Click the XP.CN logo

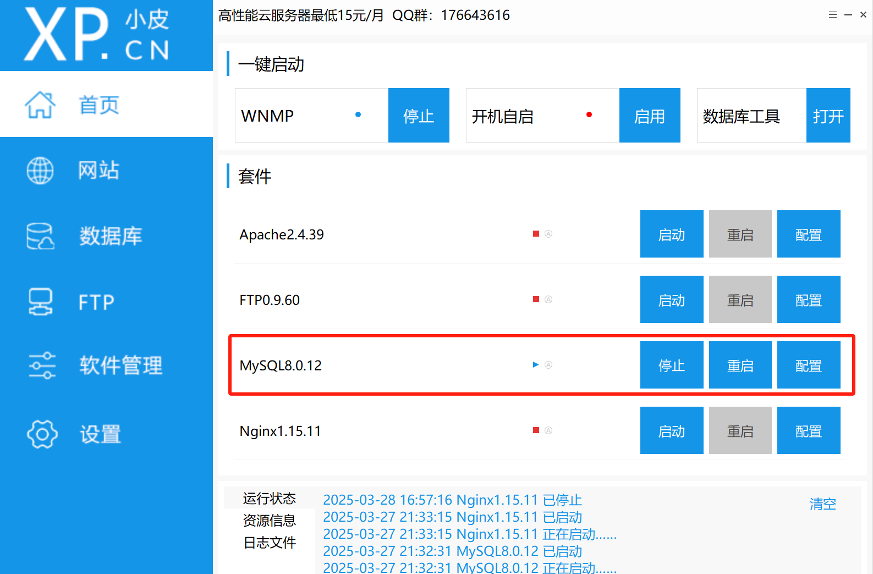(x=97, y=35)
